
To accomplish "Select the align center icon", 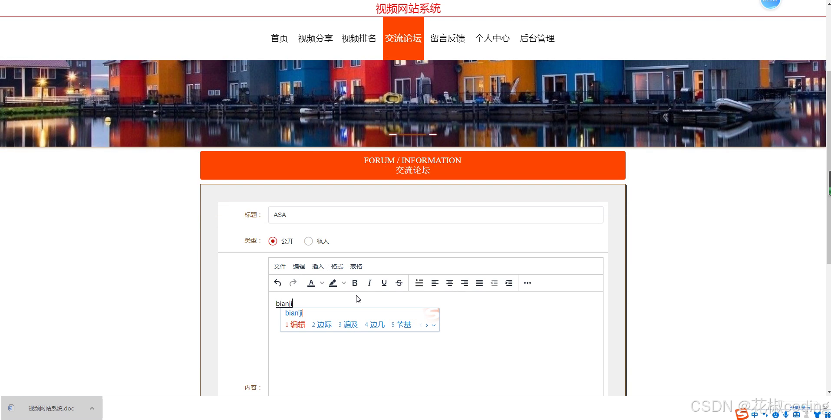I will click(449, 282).
